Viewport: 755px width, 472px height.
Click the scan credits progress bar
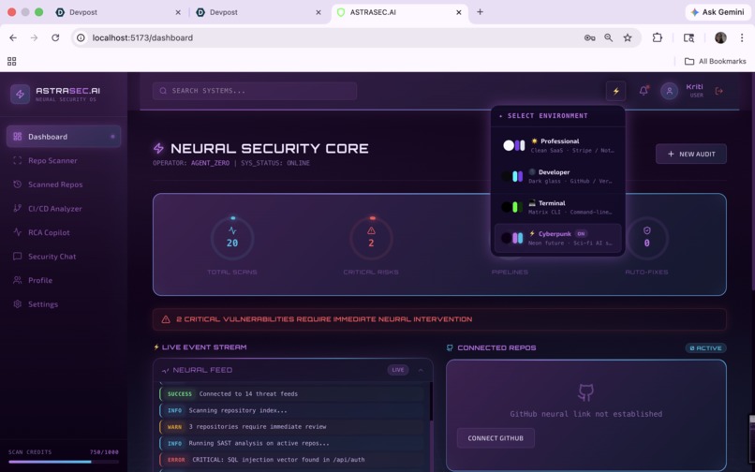pos(64,462)
